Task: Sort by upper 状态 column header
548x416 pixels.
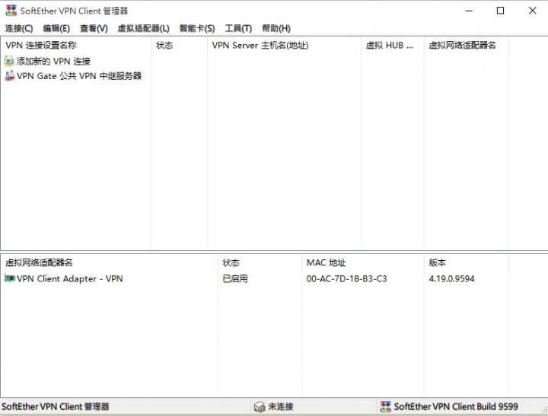Action: (x=180, y=46)
